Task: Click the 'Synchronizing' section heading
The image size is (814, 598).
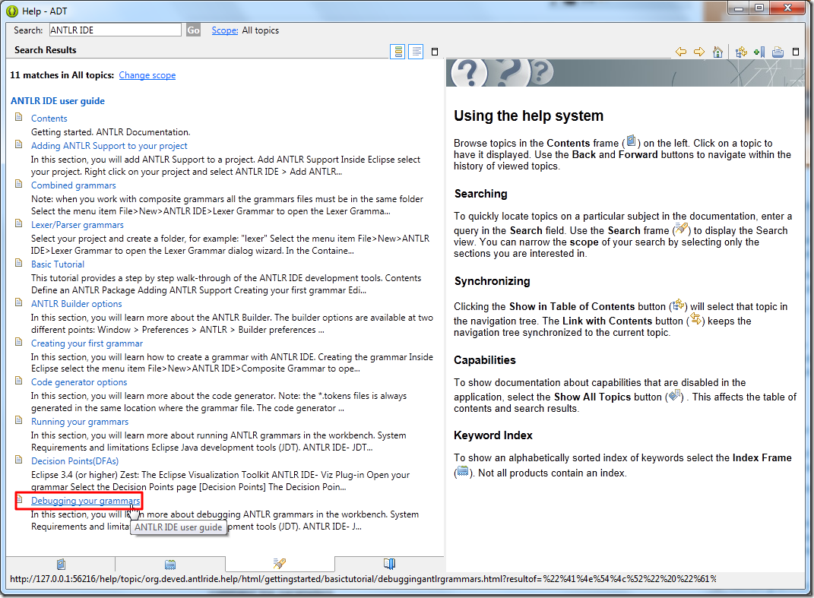Action: tap(493, 281)
